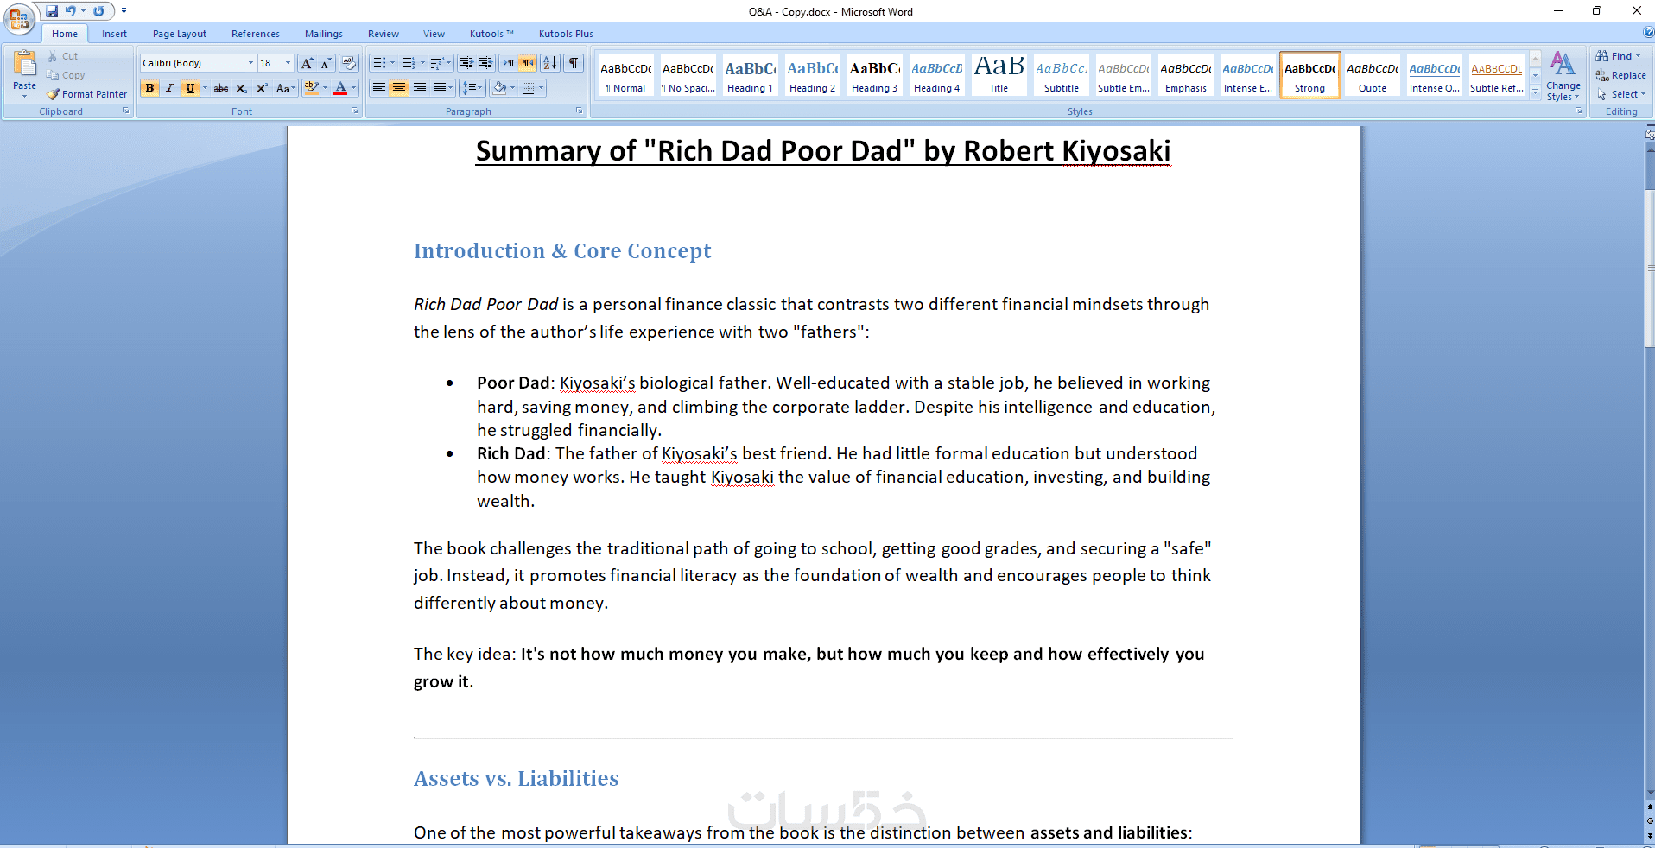Toggle center alignment

point(399,88)
